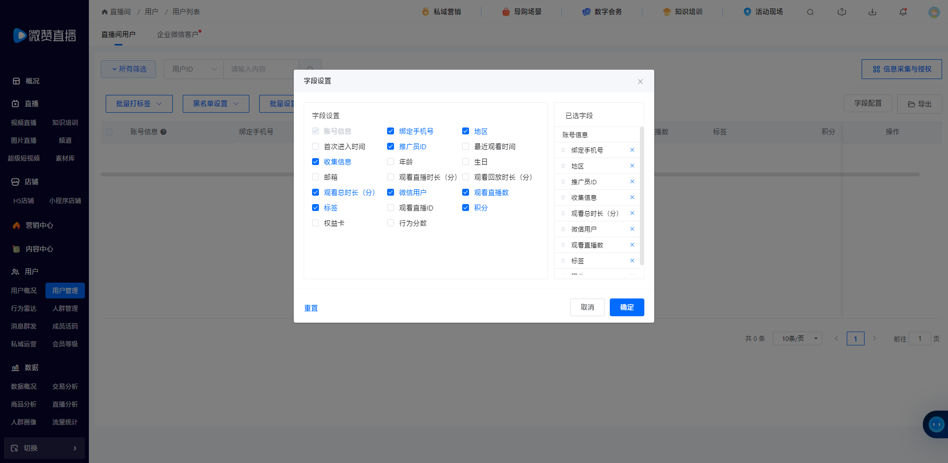This screenshot has width=948, height=463.
Task: Open 用户概况 in sidebar
Action: pyautogui.click(x=24, y=291)
